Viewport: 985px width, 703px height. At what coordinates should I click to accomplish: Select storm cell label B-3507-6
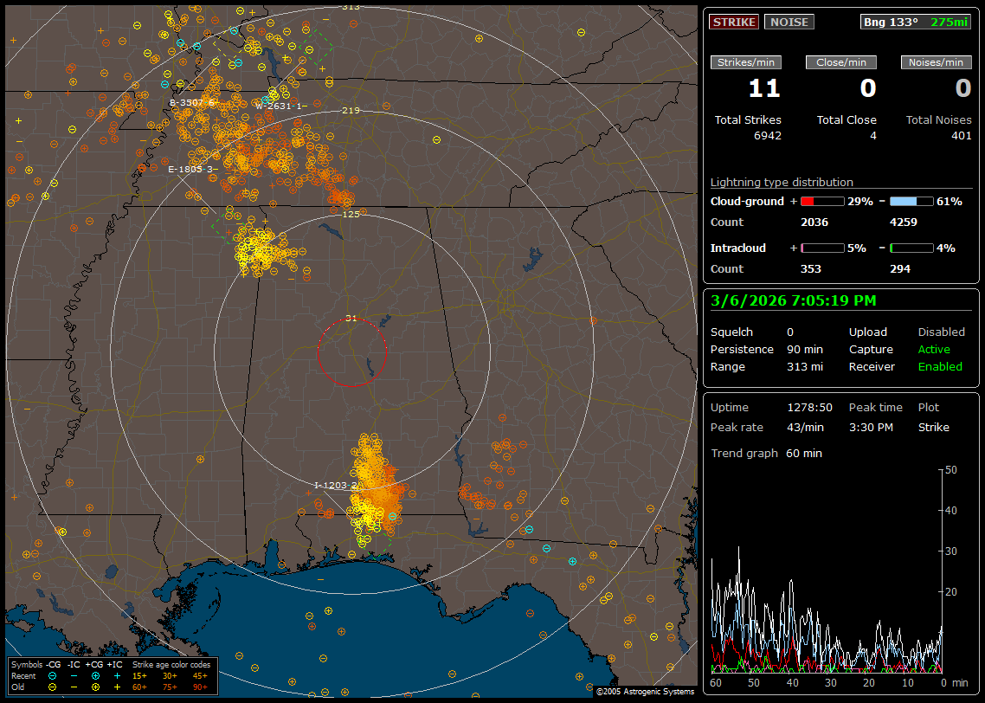point(191,103)
